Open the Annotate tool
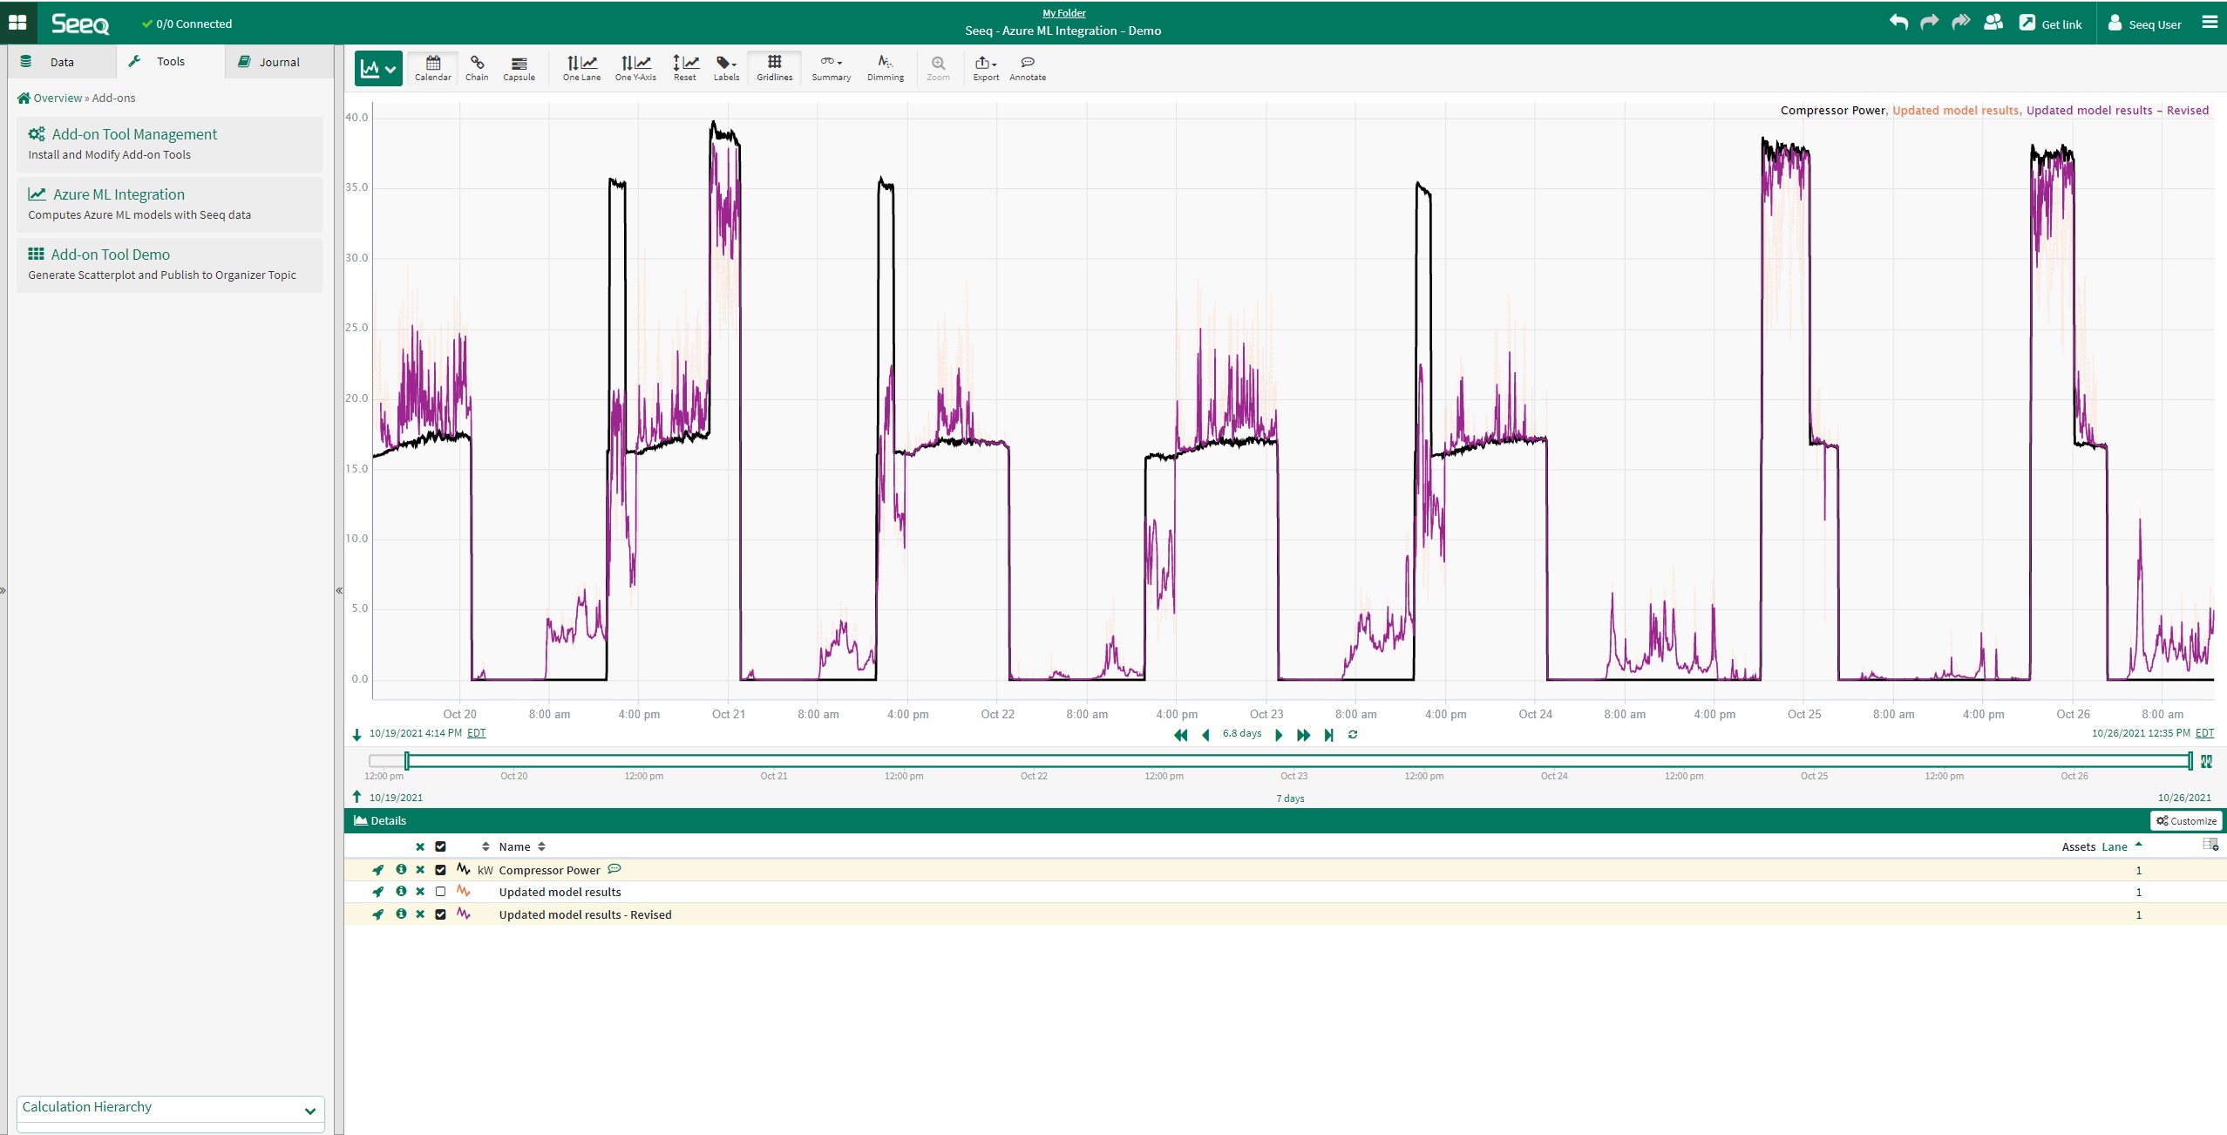 [x=1027, y=67]
